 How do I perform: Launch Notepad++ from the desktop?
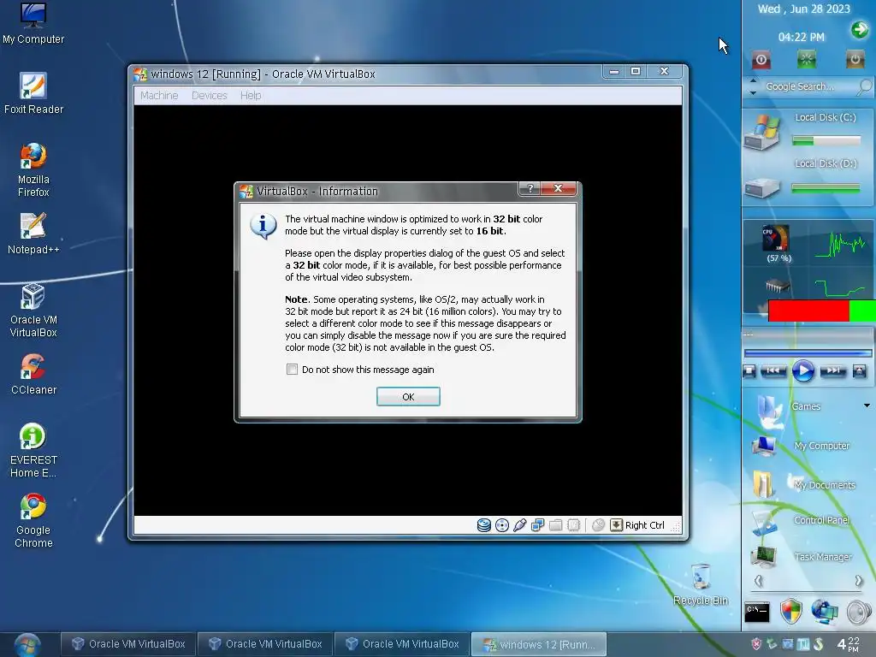(33, 234)
